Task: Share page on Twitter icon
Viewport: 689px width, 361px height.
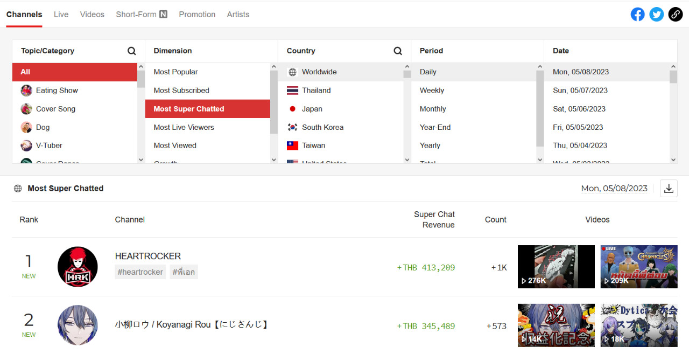Action: click(x=657, y=15)
